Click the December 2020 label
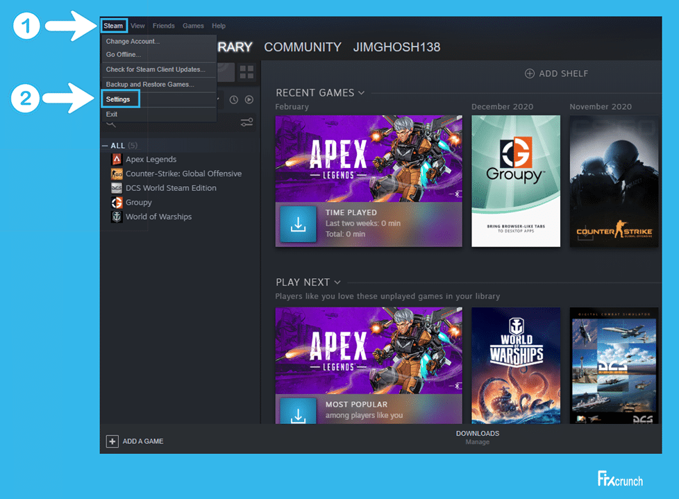Viewport: 679px width, 499px height. (503, 107)
